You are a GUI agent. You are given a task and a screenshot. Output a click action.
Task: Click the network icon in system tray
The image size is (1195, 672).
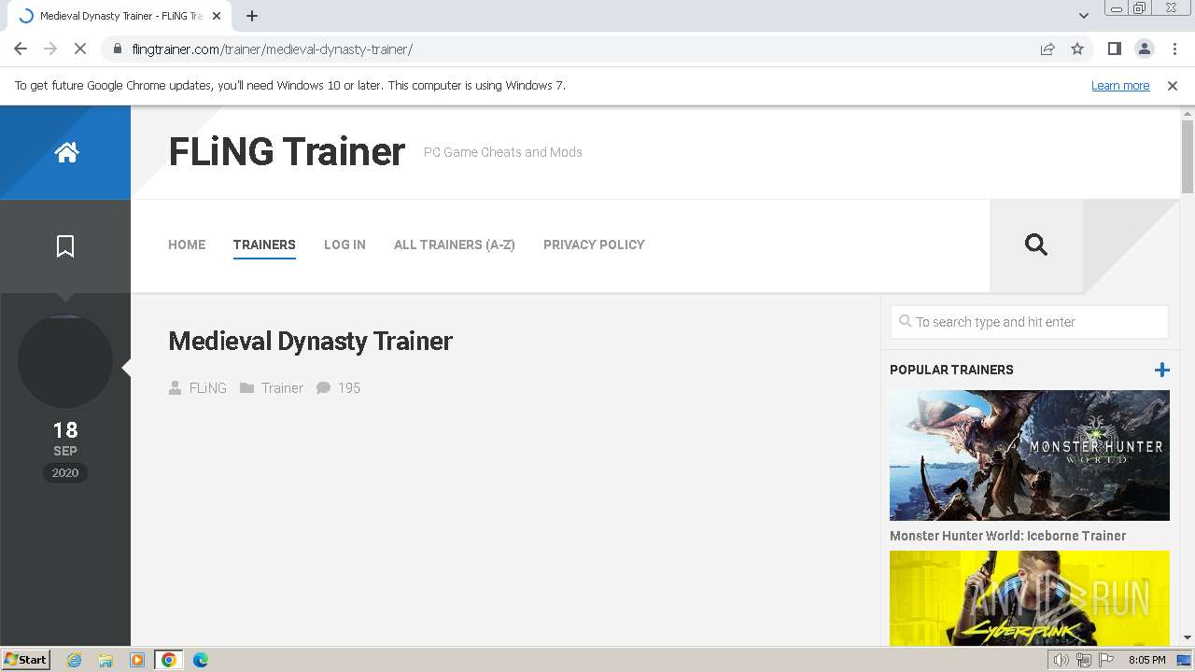click(1084, 660)
